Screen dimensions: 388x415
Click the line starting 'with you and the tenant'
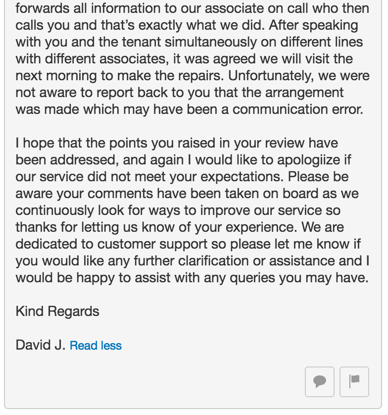pyautogui.click(x=189, y=42)
